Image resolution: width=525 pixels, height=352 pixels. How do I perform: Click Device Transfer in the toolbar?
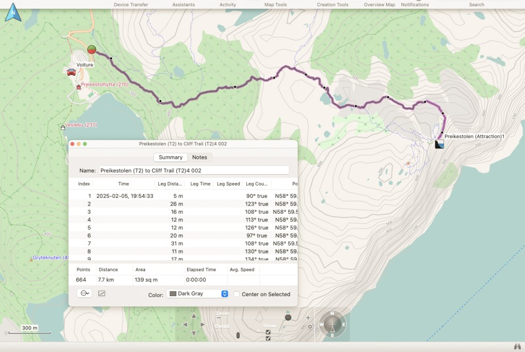coord(131,5)
